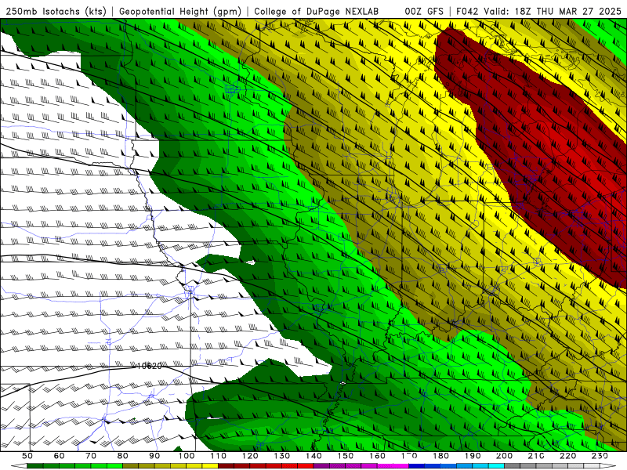Click the "F042" forecast hour text

tap(467, 11)
